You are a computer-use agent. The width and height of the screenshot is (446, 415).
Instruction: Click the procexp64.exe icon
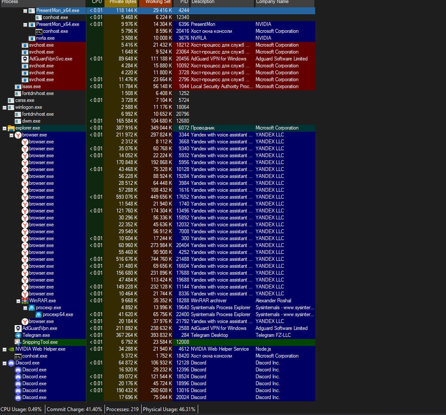39,314
